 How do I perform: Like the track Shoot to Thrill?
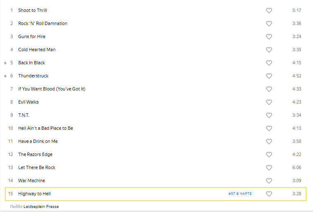click(x=269, y=11)
